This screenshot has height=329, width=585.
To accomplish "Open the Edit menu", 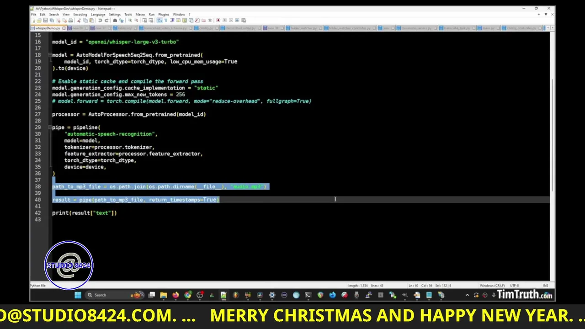I will 43,14.
